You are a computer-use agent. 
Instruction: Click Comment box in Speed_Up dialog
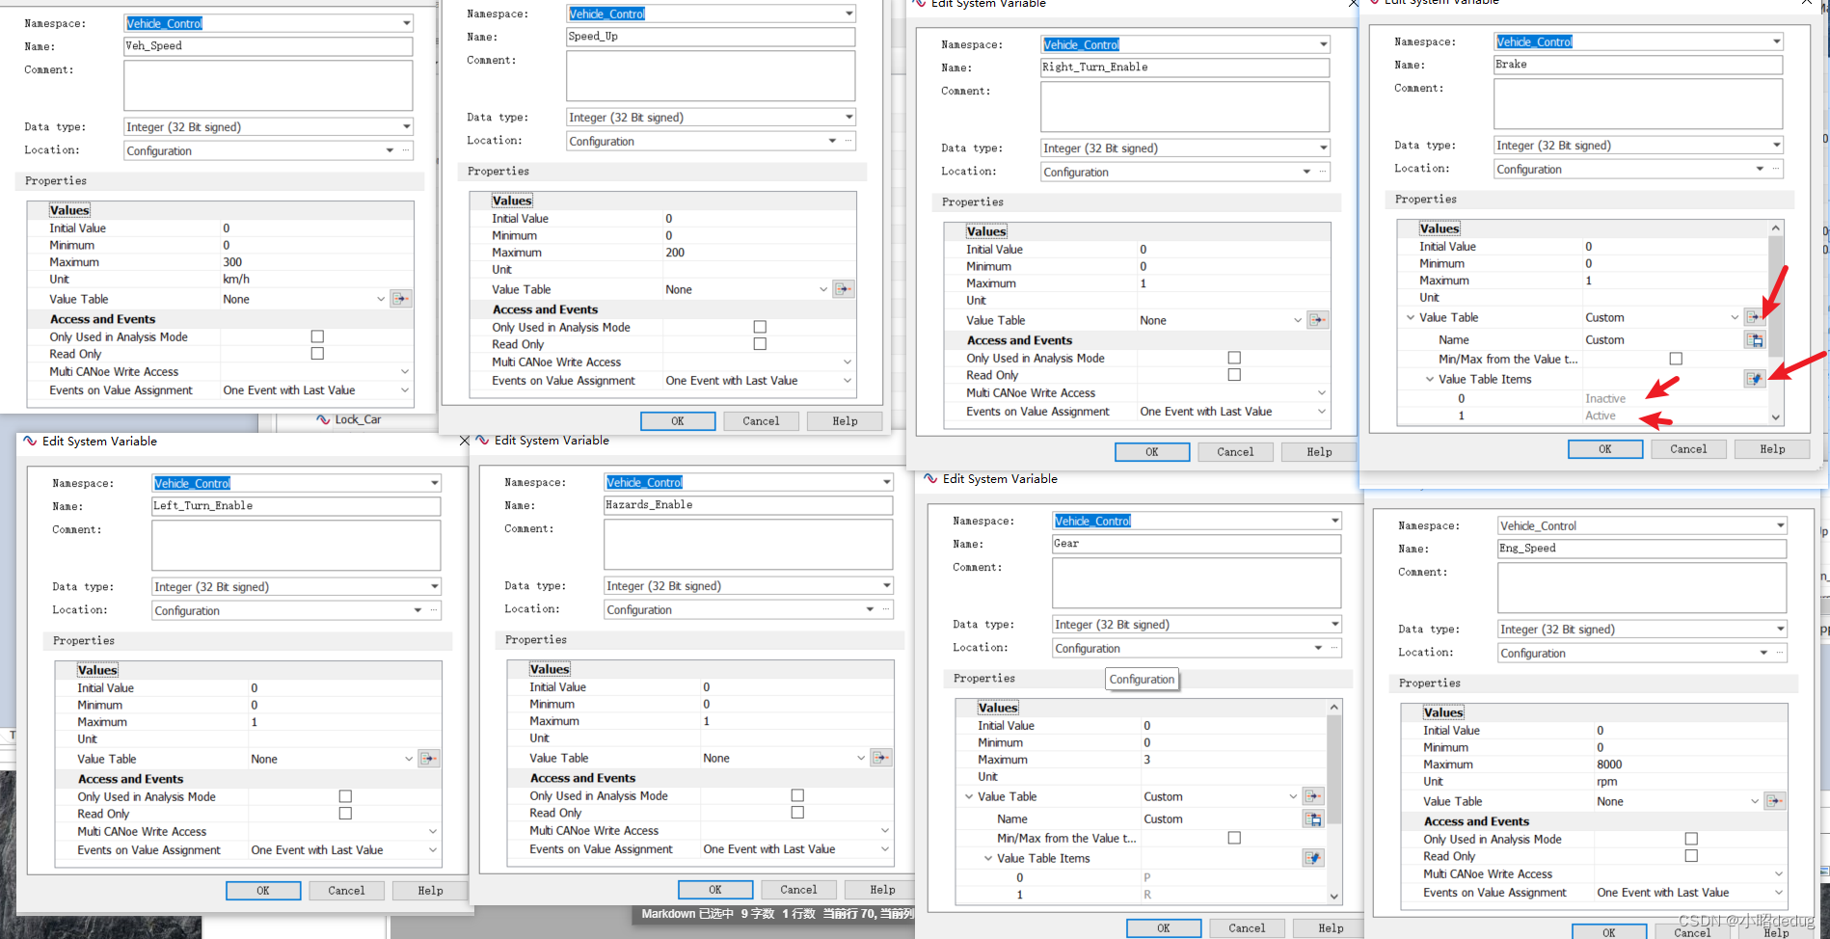[x=711, y=76]
